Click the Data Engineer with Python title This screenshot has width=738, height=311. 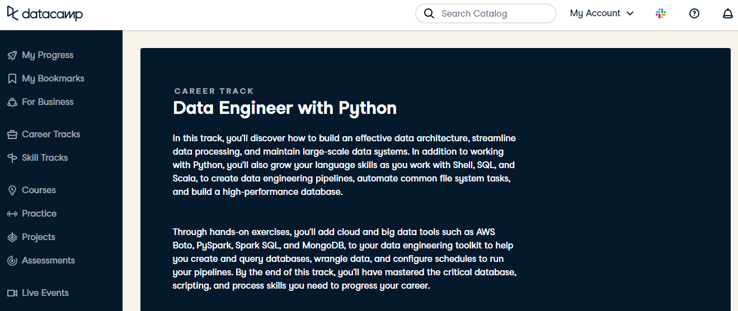click(x=285, y=108)
